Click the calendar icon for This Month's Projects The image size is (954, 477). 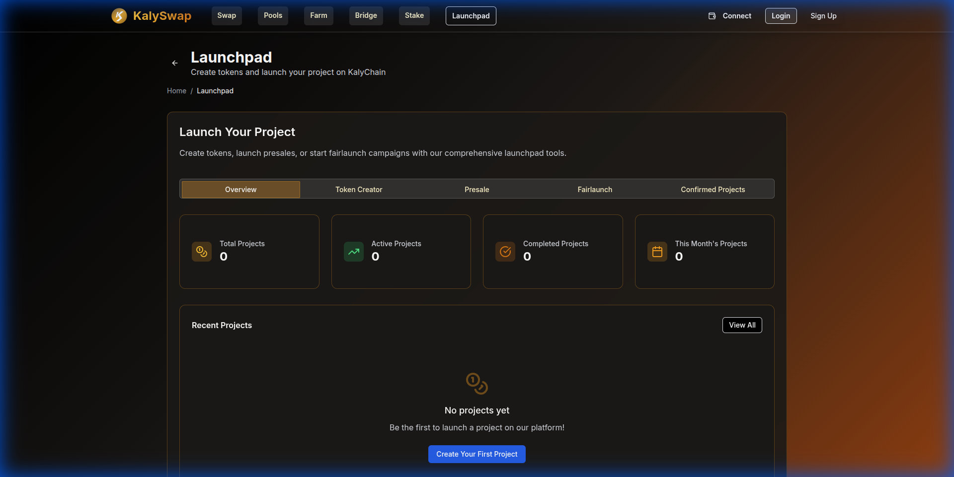point(657,252)
